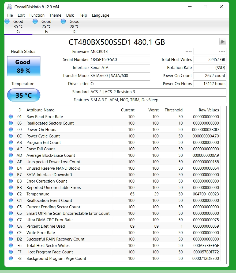Click status orb of Average Block-Erase Count
Image resolution: width=236 pixels, height=273 pixels.
[11, 155]
